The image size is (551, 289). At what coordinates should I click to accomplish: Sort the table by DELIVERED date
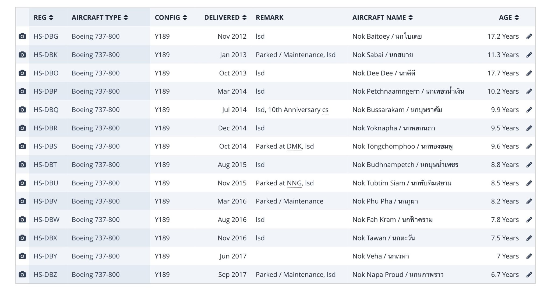point(225,17)
